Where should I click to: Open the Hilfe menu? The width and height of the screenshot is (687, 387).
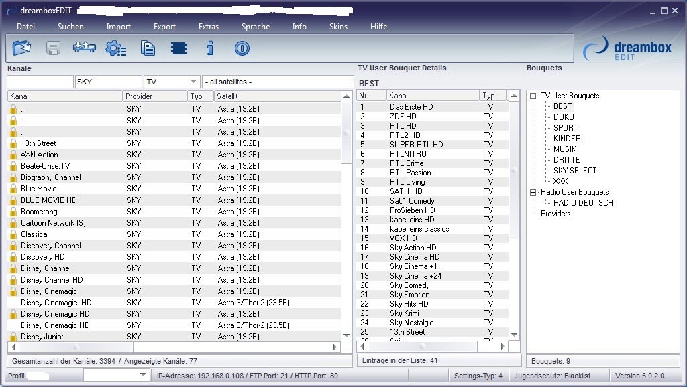[378, 27]
